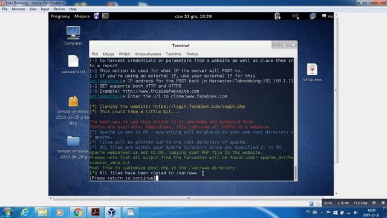Maximize the Terminal window
This screenshot has width=387, height=218.
[x=284, y=45]
